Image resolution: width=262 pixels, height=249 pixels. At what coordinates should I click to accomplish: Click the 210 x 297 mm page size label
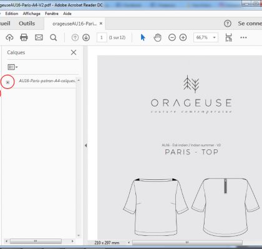point(107,243)
